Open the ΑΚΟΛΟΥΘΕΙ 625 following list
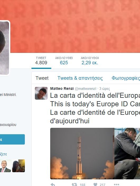Screen dimensions: 140x186 pyautogui.click(x=64, y=61)
